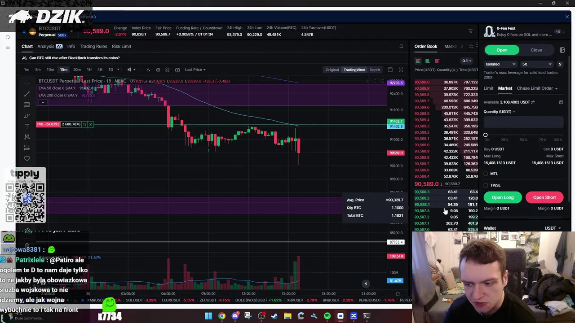Open the 0.1 order book grouping dropdown

pos(467,61)
